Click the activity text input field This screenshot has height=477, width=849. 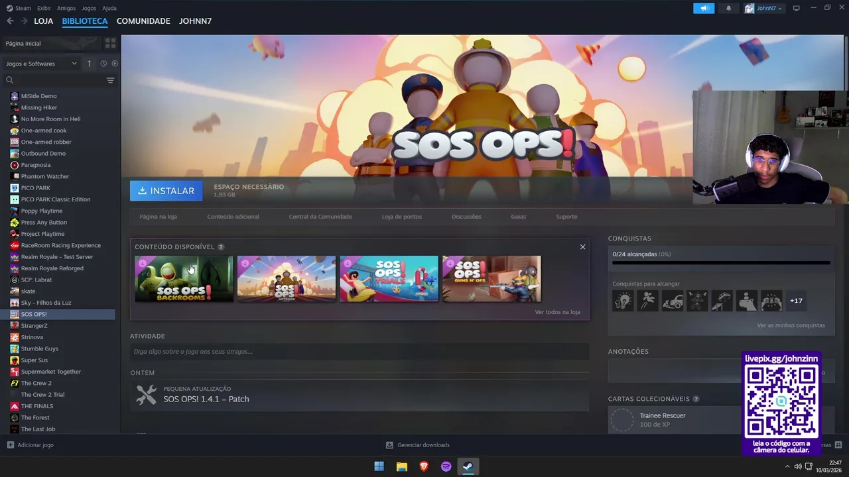pyautogui.click(x=359, y=351)
